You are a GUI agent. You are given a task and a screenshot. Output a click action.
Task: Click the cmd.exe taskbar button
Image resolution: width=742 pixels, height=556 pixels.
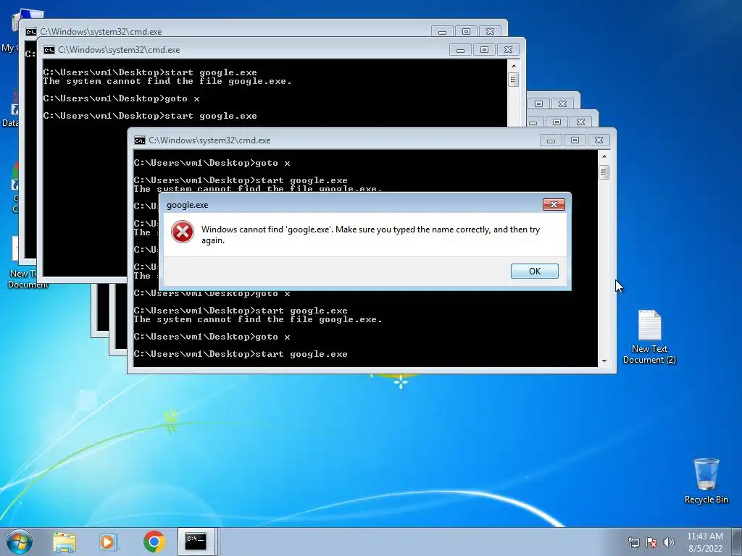[196, 542]
